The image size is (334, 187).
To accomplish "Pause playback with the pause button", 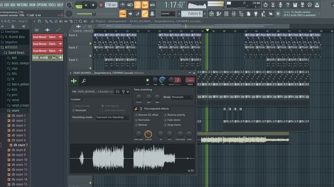I will pos(86,5).
